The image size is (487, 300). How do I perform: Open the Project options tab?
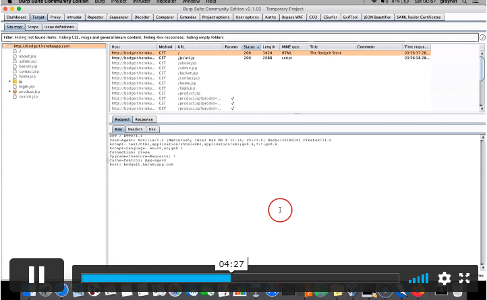pyautogui.click(x=216, y=17)
